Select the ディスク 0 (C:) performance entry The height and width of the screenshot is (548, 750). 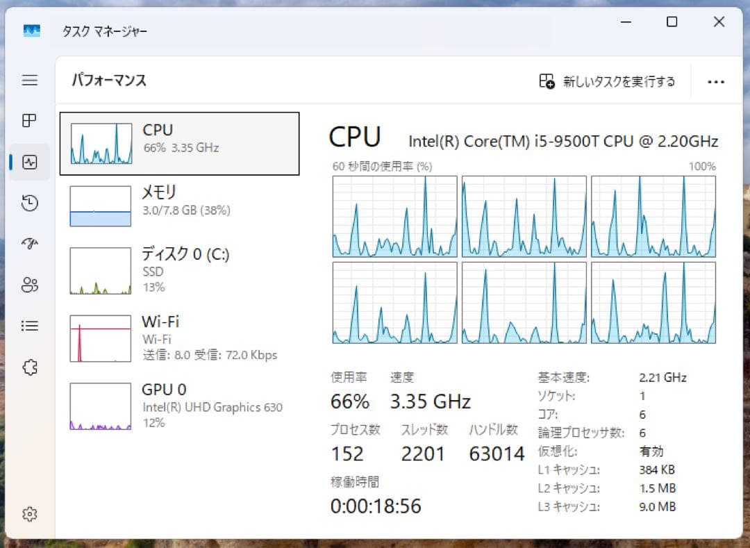(178, 271)
